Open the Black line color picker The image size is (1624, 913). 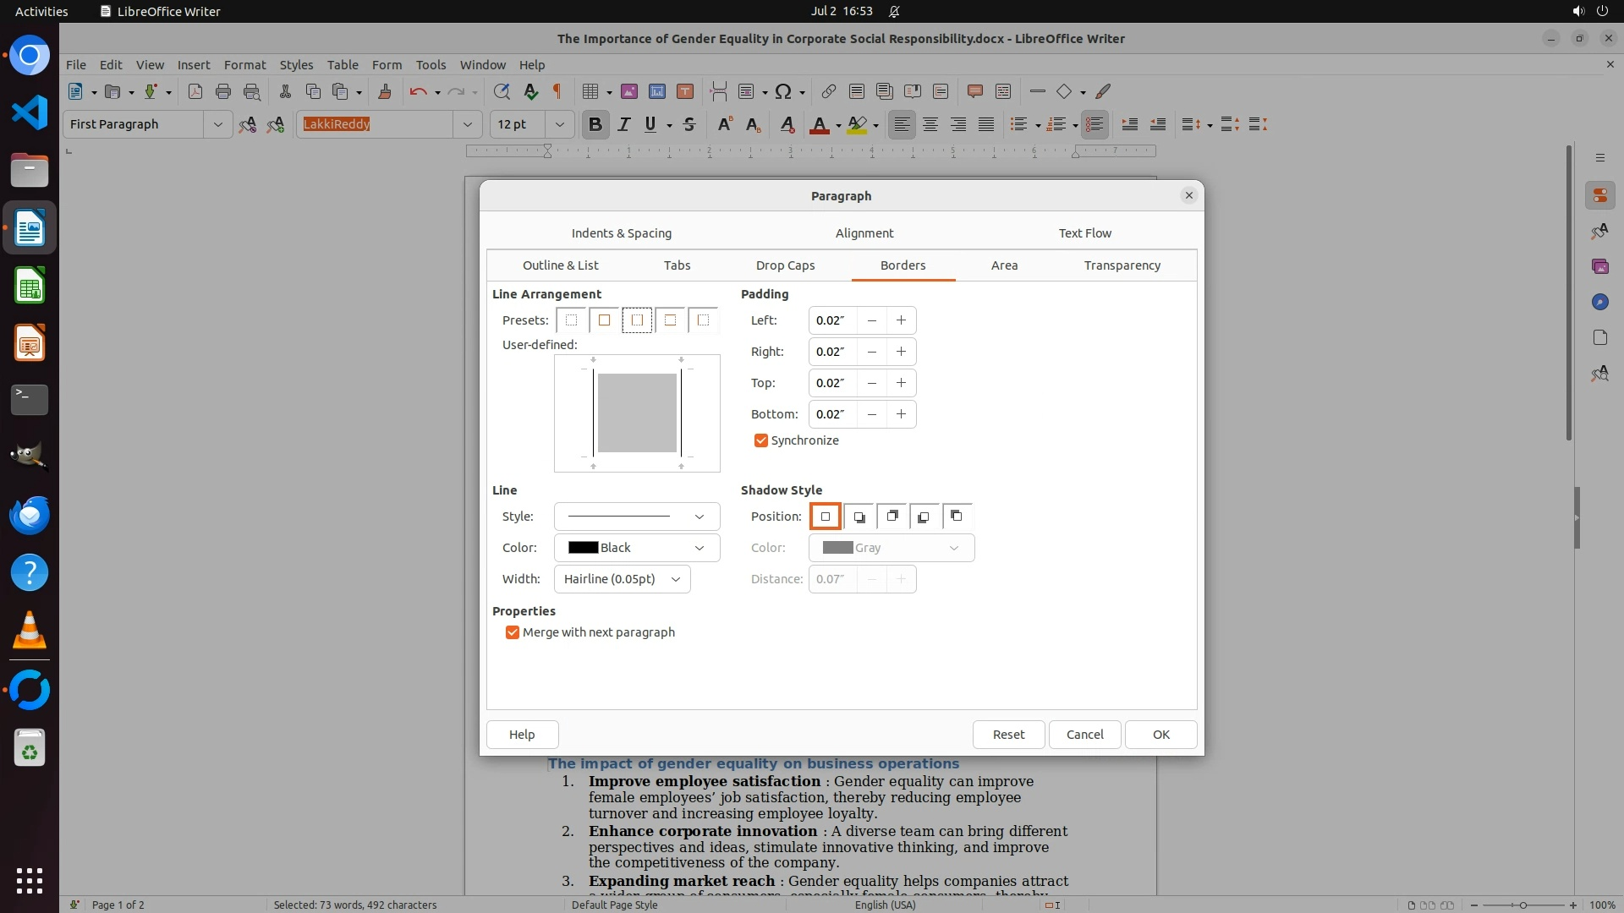click(636, 548)
